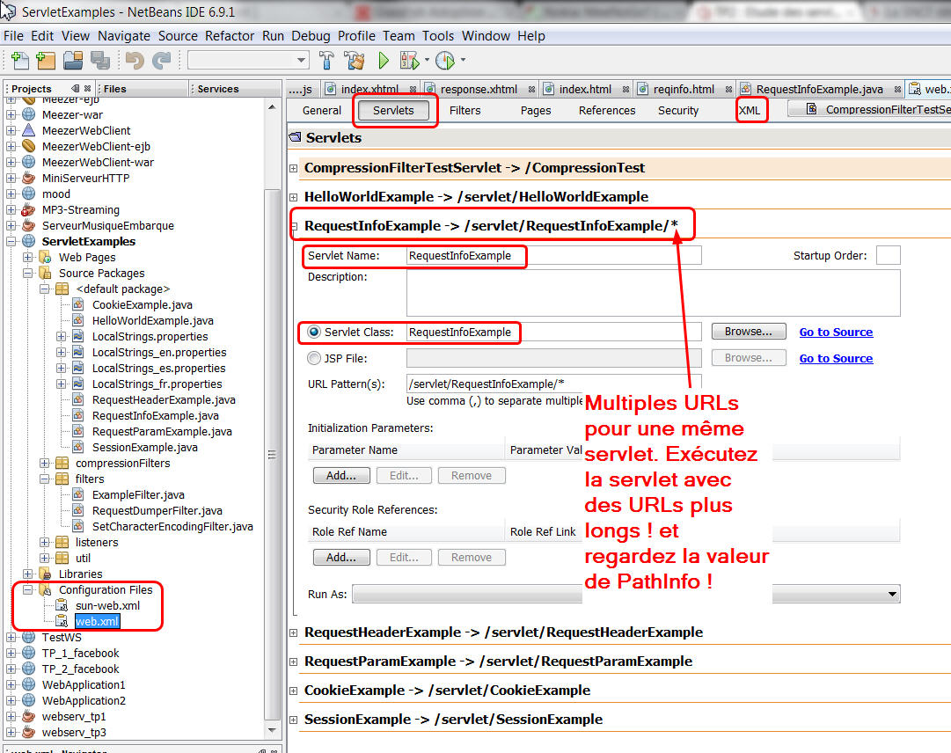
Task: Click Browse next to Servlet Class
Action: pos(749,332)
